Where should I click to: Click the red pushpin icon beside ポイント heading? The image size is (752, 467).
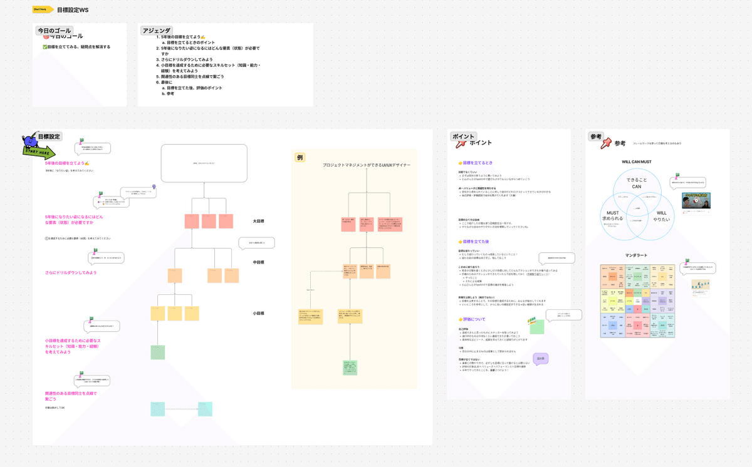point(459,144)
